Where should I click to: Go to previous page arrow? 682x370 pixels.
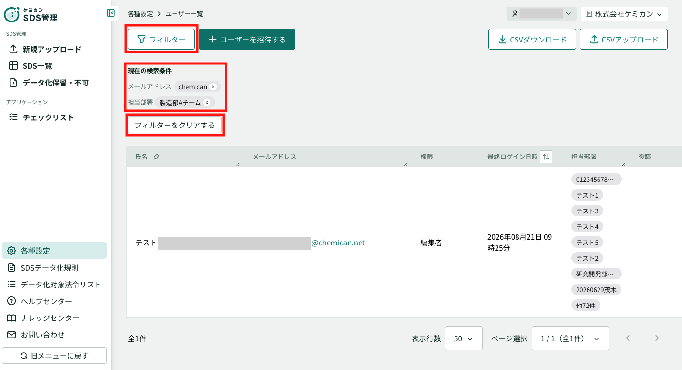pos(628,338)
